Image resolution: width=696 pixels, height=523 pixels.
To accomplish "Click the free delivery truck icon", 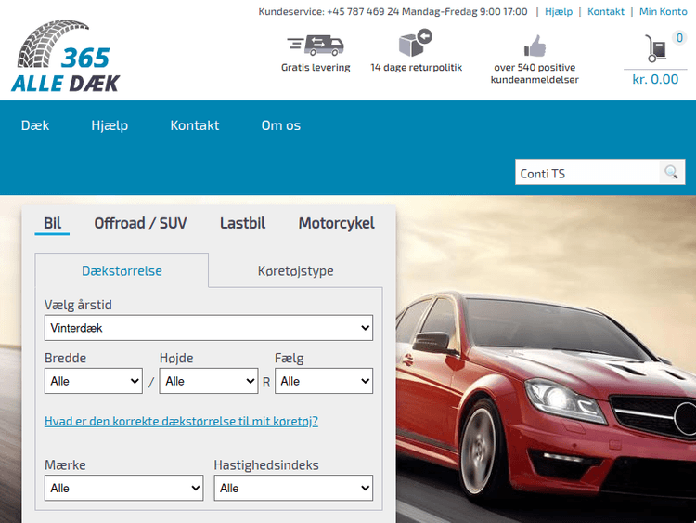I will [316, 44].
